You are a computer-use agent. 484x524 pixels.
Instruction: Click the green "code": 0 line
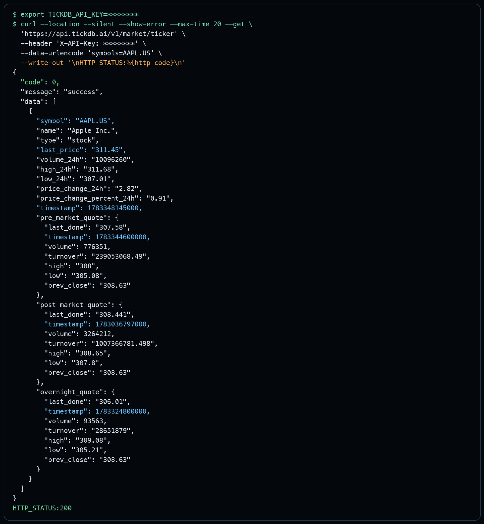pos(40,82)
